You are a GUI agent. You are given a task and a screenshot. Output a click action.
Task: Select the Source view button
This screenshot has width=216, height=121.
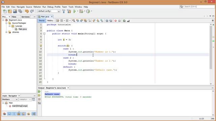[42, 21]
